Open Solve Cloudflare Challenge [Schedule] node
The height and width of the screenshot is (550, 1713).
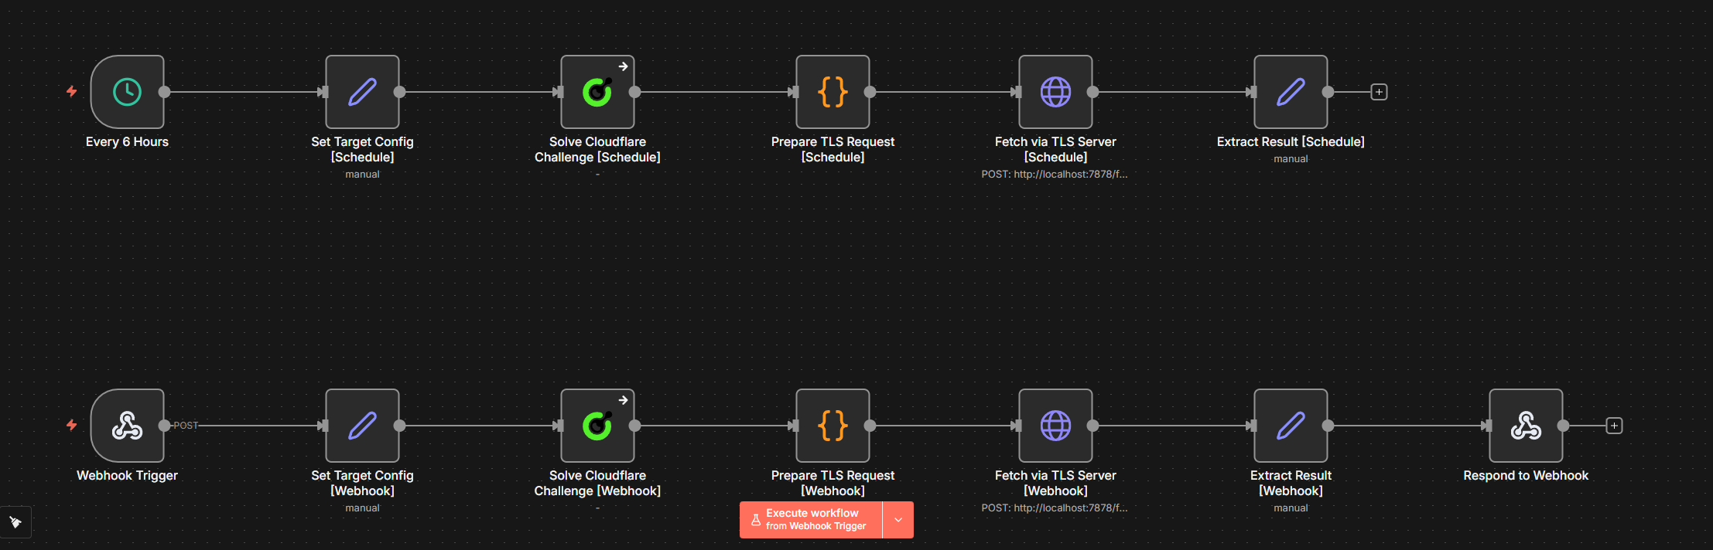pyautogui.click(x=597, y=92)
